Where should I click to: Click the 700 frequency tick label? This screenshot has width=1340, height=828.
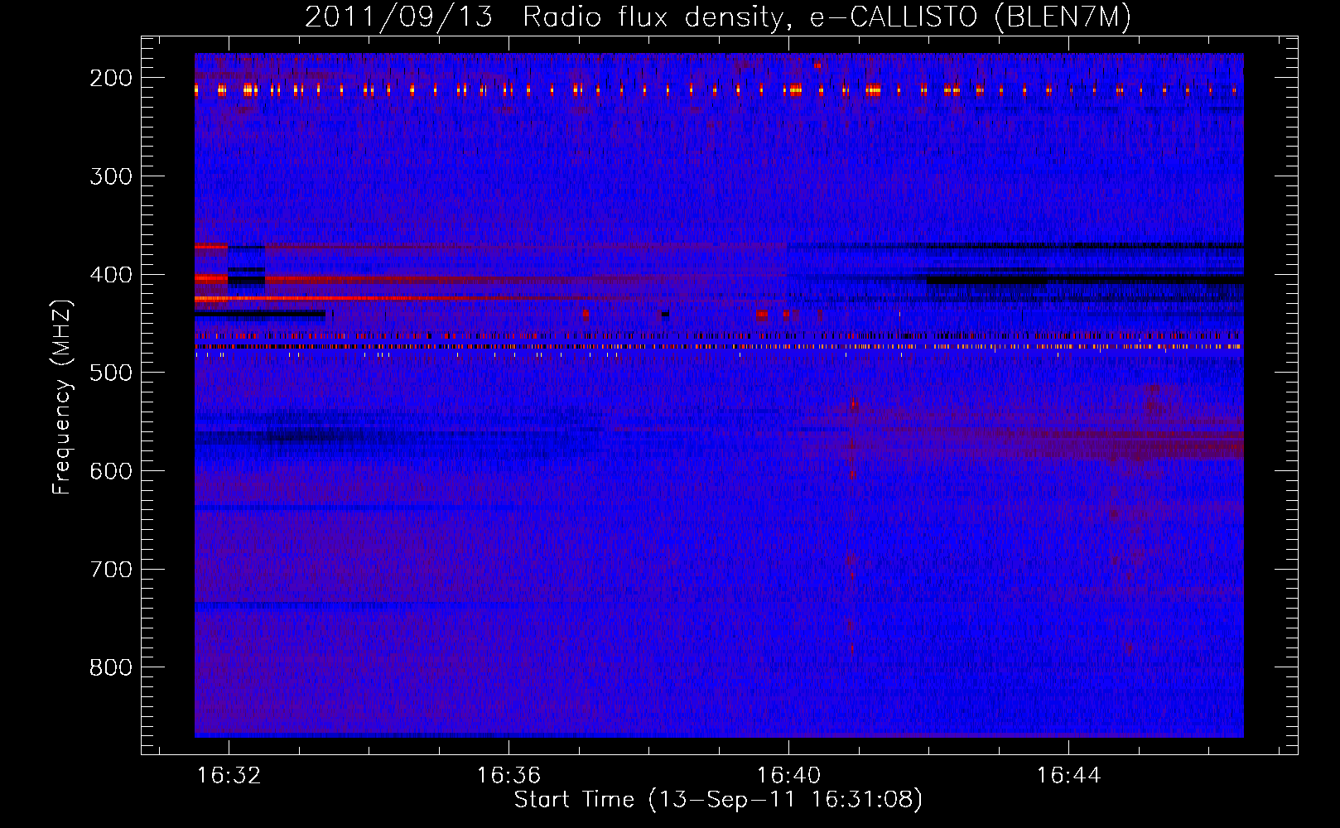(x=110, y=570)
